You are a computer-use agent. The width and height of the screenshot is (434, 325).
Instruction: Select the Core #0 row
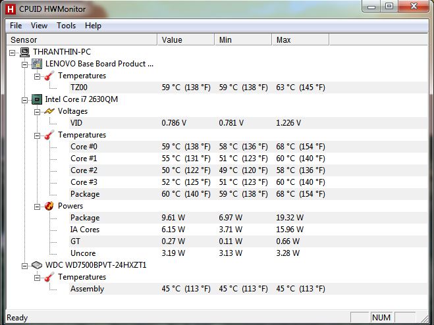click(x=248, y=147)
